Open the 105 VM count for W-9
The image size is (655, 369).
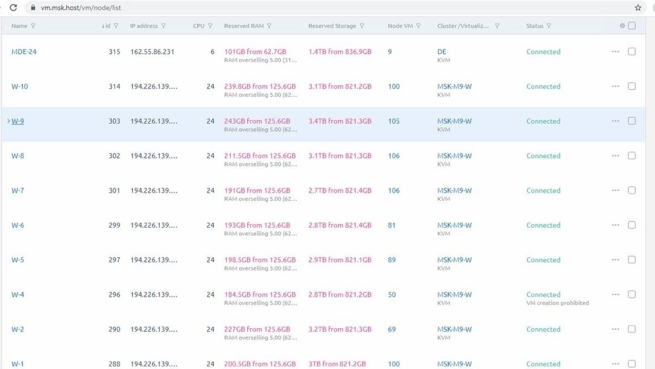point(393,121)
